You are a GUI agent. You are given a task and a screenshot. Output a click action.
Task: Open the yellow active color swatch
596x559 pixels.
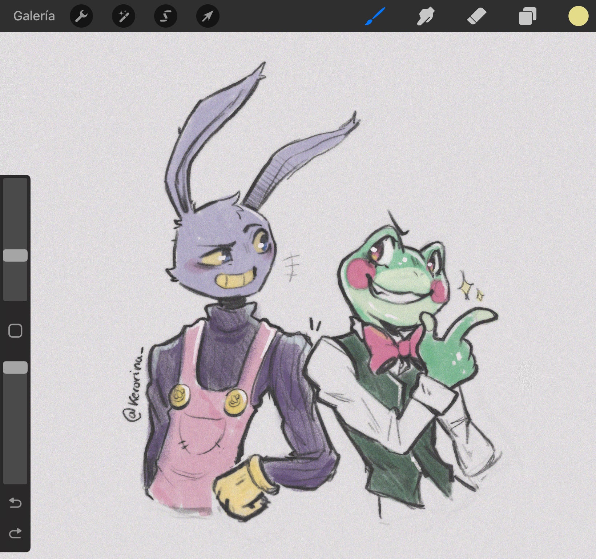(x=578, y=16)
